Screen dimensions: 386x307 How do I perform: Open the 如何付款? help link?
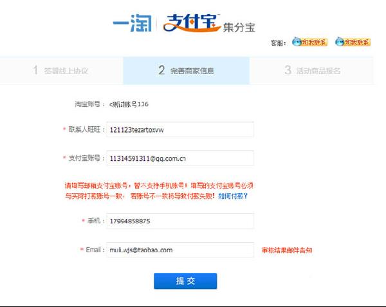tap(233, 196)
